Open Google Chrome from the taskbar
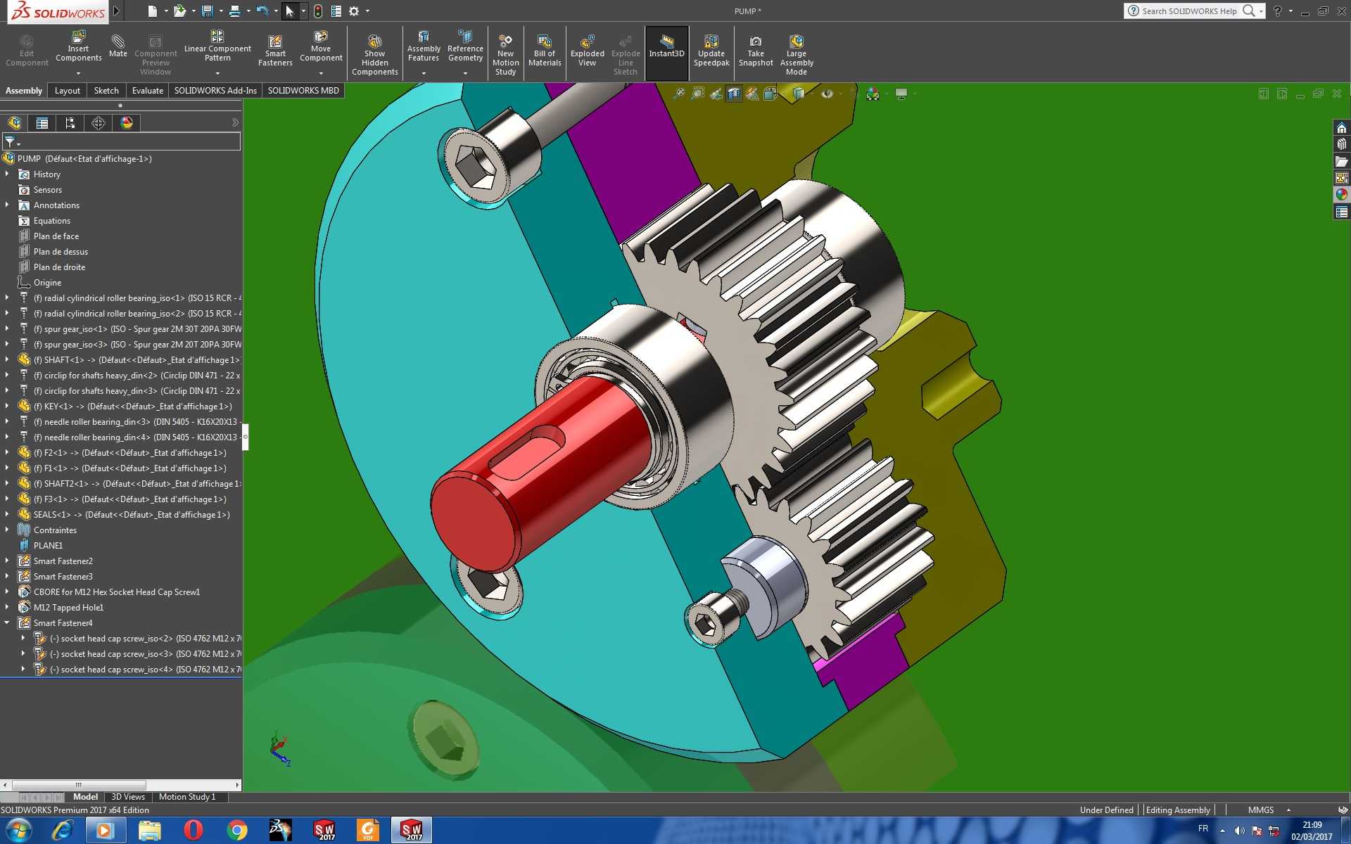This screenshot has width=1351, height=844. tap(237, 831)
